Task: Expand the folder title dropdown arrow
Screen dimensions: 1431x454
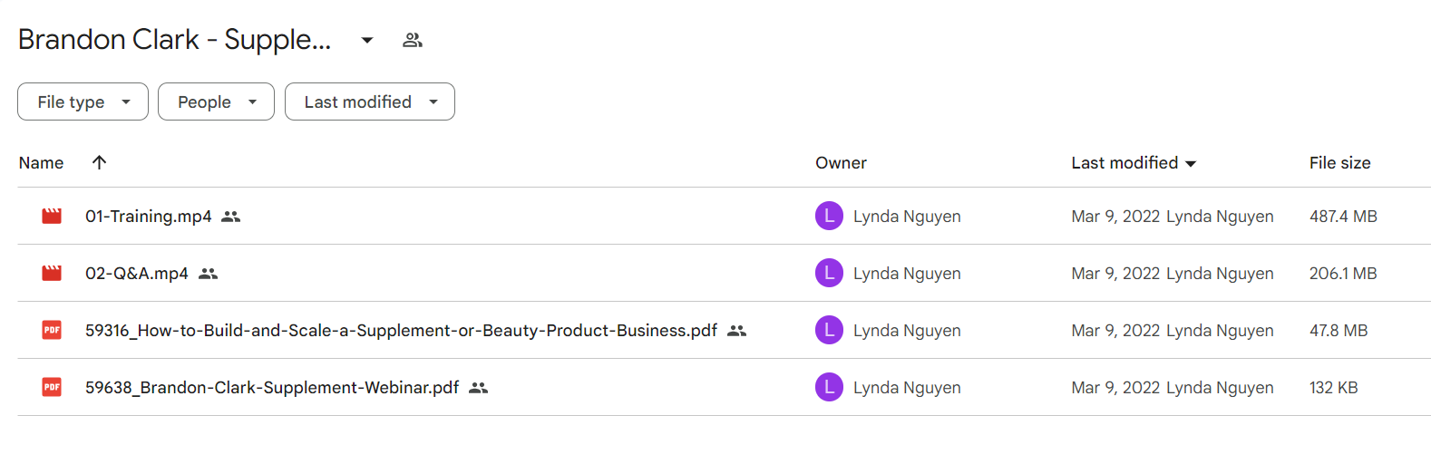Action: [x=367, y=40]
